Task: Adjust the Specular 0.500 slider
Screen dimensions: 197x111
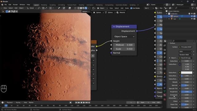Action: [x=187, y=85]
